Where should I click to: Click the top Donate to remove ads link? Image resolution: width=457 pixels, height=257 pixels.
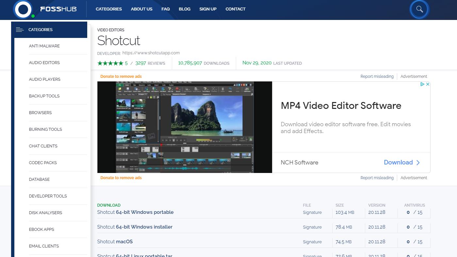click(x=121, y=77)
